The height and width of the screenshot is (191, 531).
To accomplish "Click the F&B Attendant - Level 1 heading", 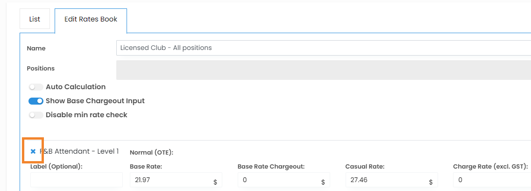I will coord(79,151).
